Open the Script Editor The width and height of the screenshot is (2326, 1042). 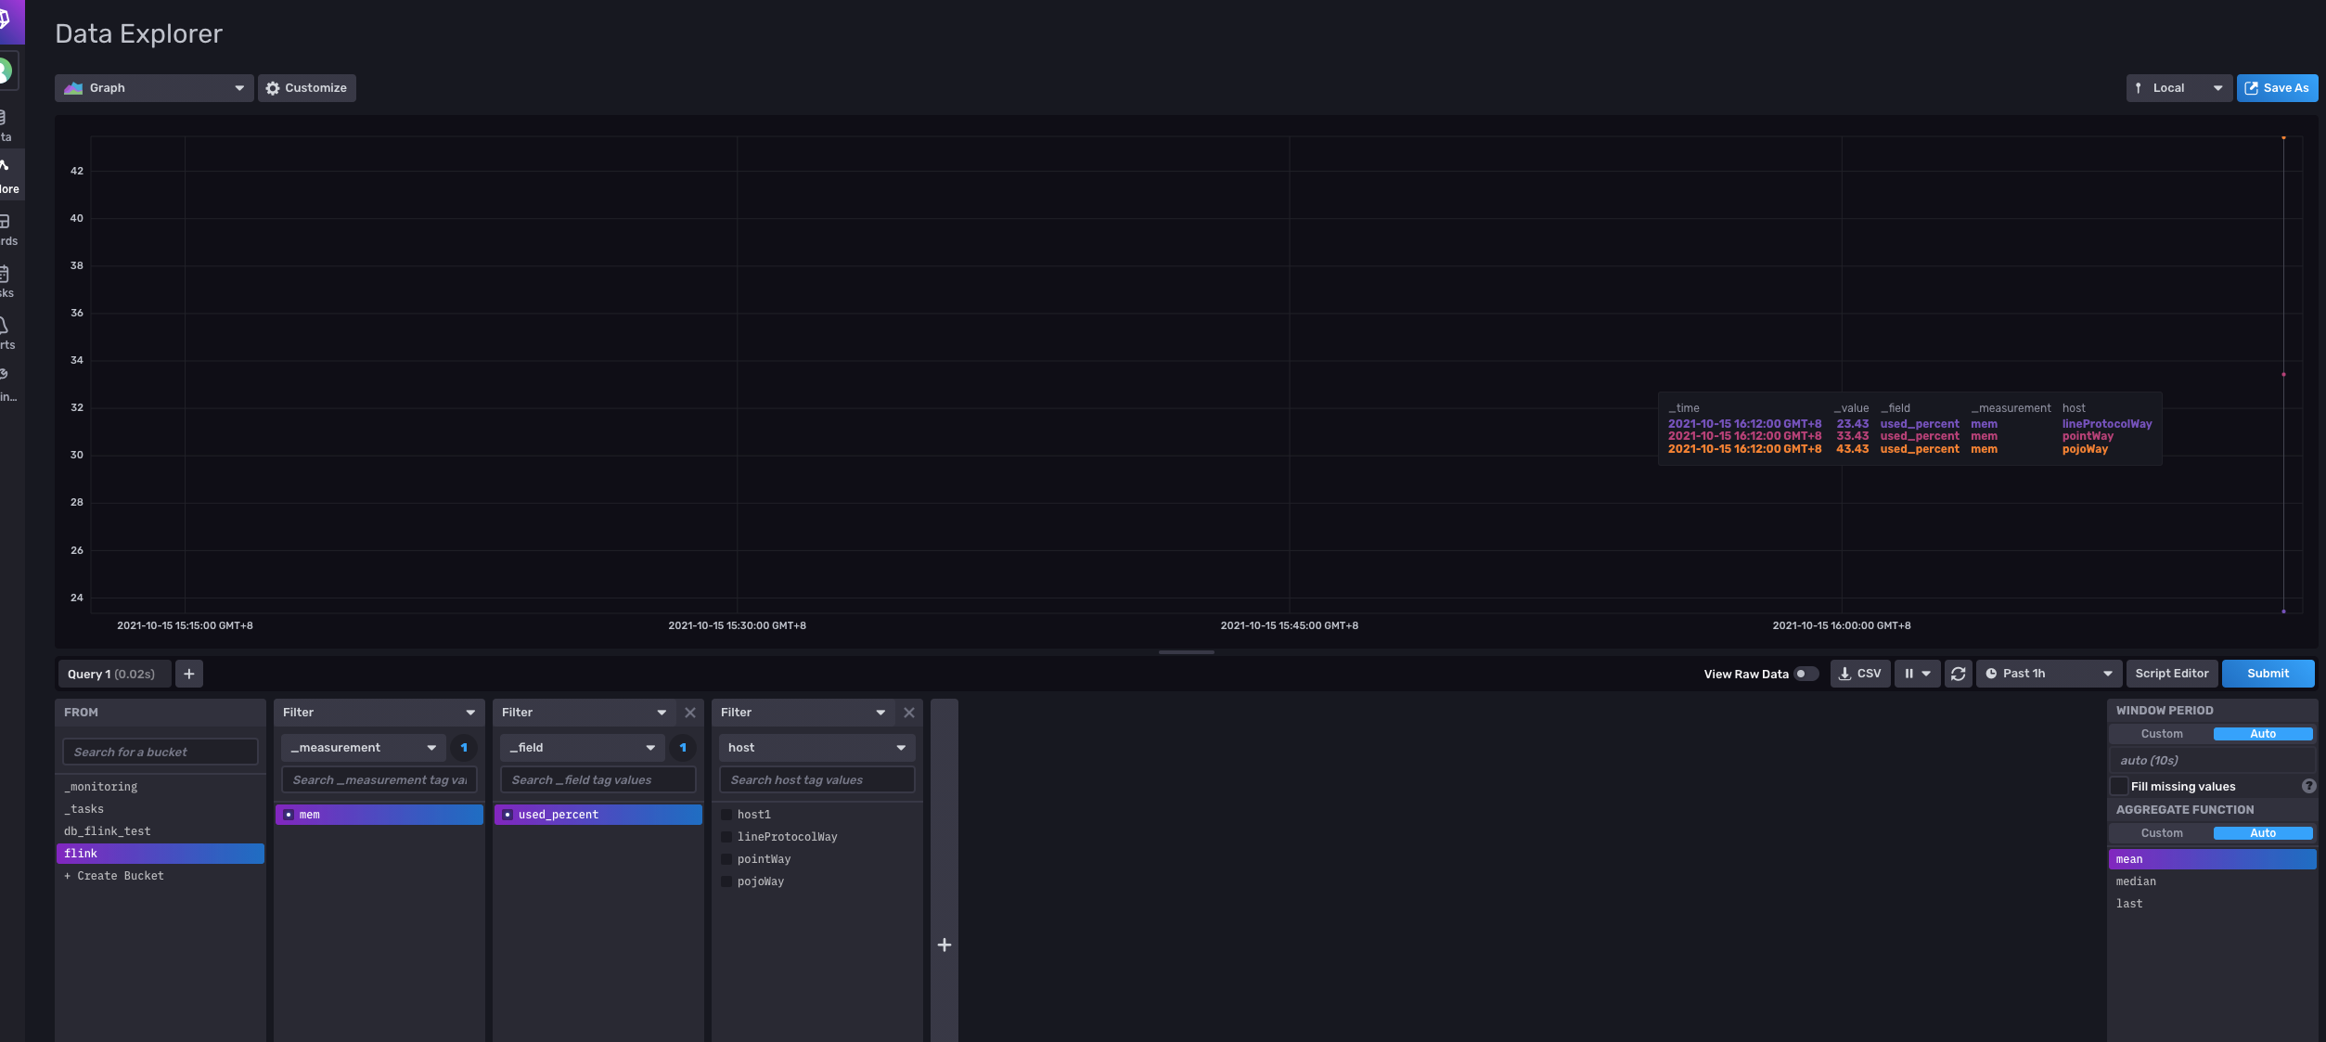[x=2171, y=674]
